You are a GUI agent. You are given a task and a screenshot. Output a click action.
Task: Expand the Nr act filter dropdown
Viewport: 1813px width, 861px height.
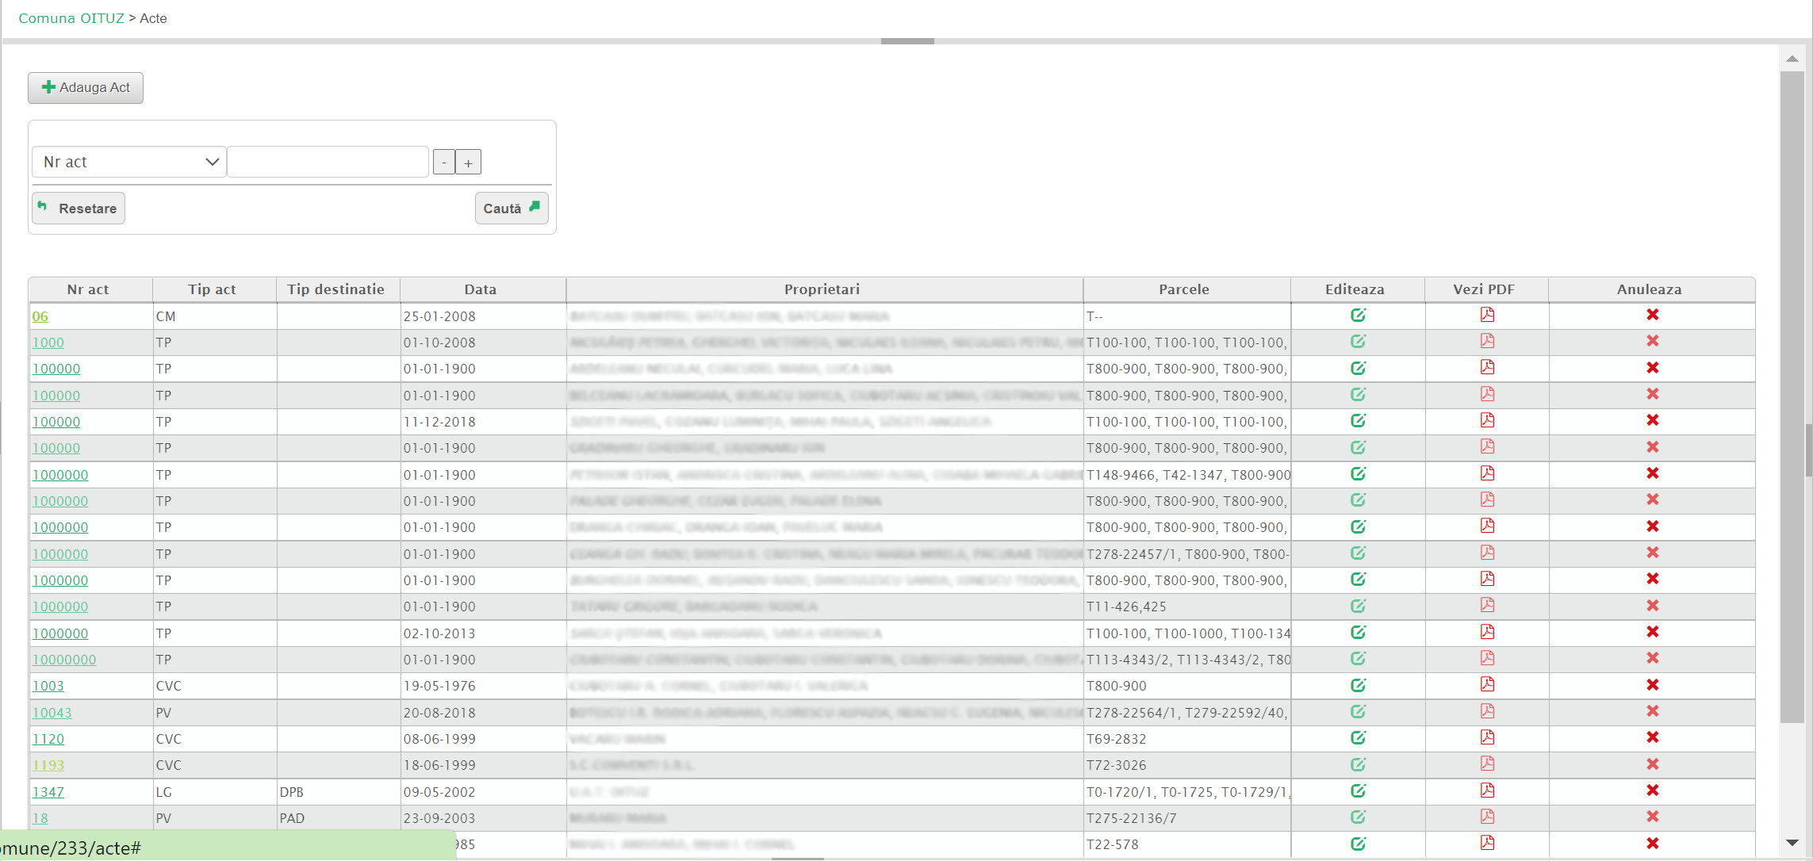[130, 162]
